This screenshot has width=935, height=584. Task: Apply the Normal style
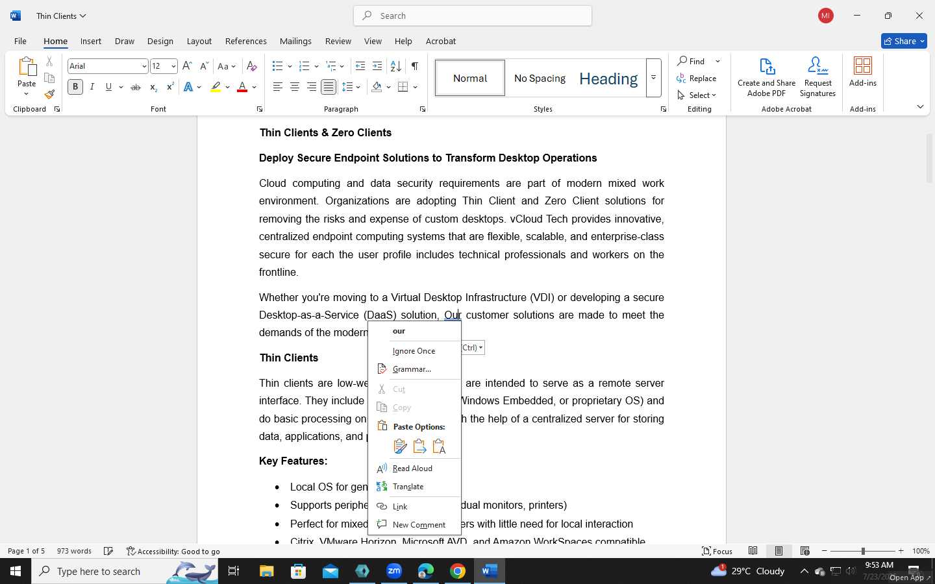click(470, 78)
